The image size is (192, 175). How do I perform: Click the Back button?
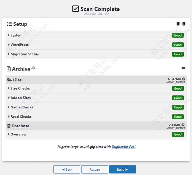click(67, 170)
